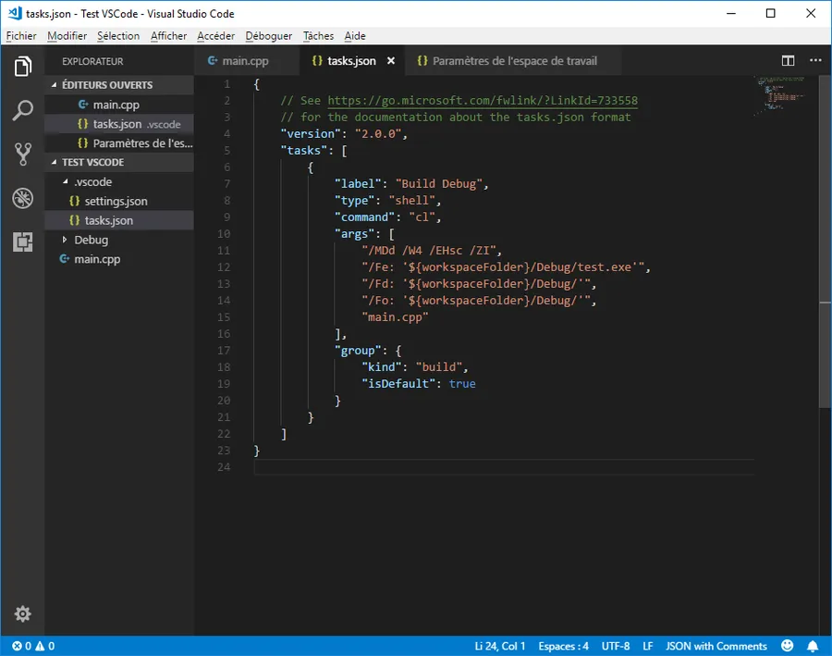This screenshot has width=832, height=656.
Task: Open the Extensions view
Action: [x=23, y=241]
